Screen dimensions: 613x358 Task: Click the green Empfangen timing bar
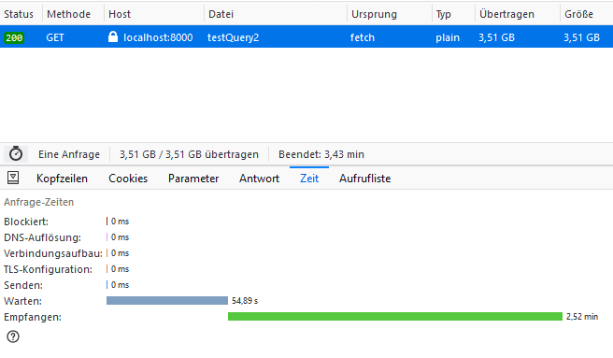395,317
